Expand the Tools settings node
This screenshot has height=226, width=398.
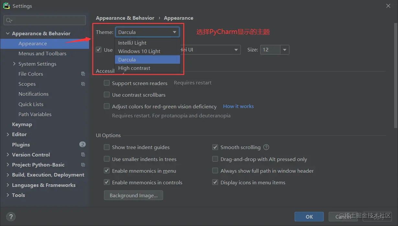pyautogui.click(x=8, y=195)
